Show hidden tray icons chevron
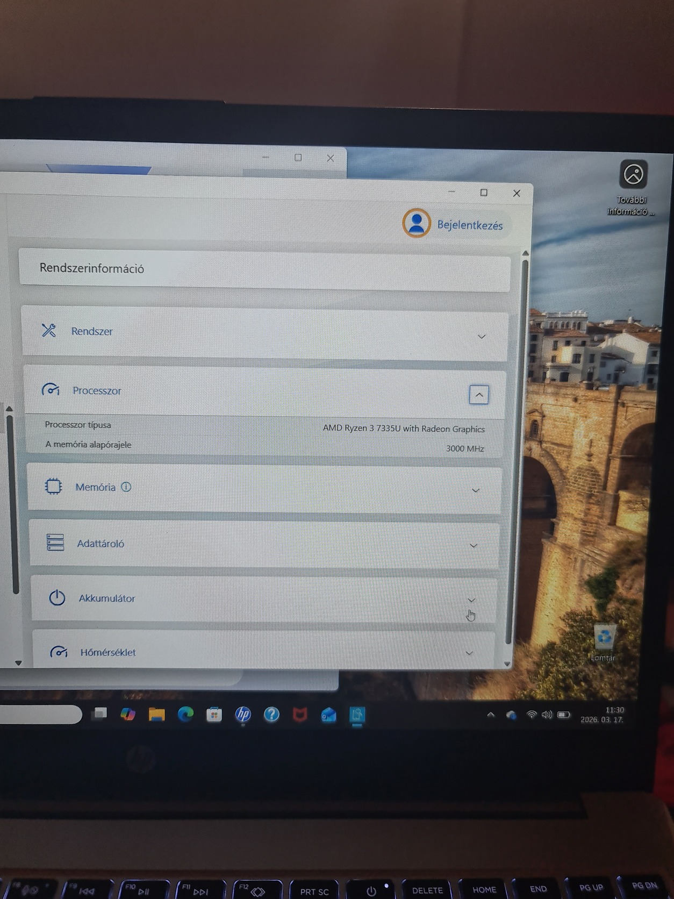 click(491, 715)
